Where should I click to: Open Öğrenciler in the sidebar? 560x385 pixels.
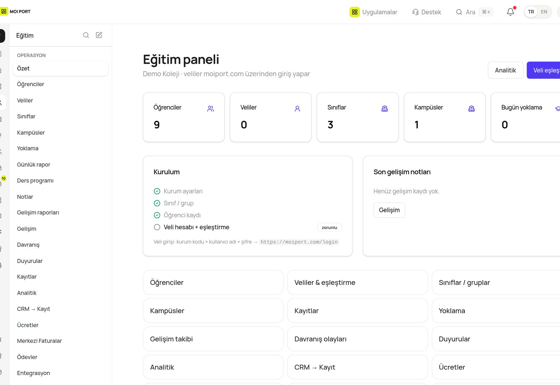coord(61,84)
